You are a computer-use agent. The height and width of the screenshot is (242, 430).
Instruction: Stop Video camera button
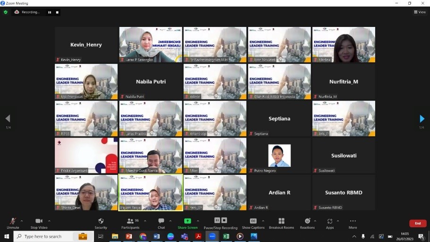39,224
